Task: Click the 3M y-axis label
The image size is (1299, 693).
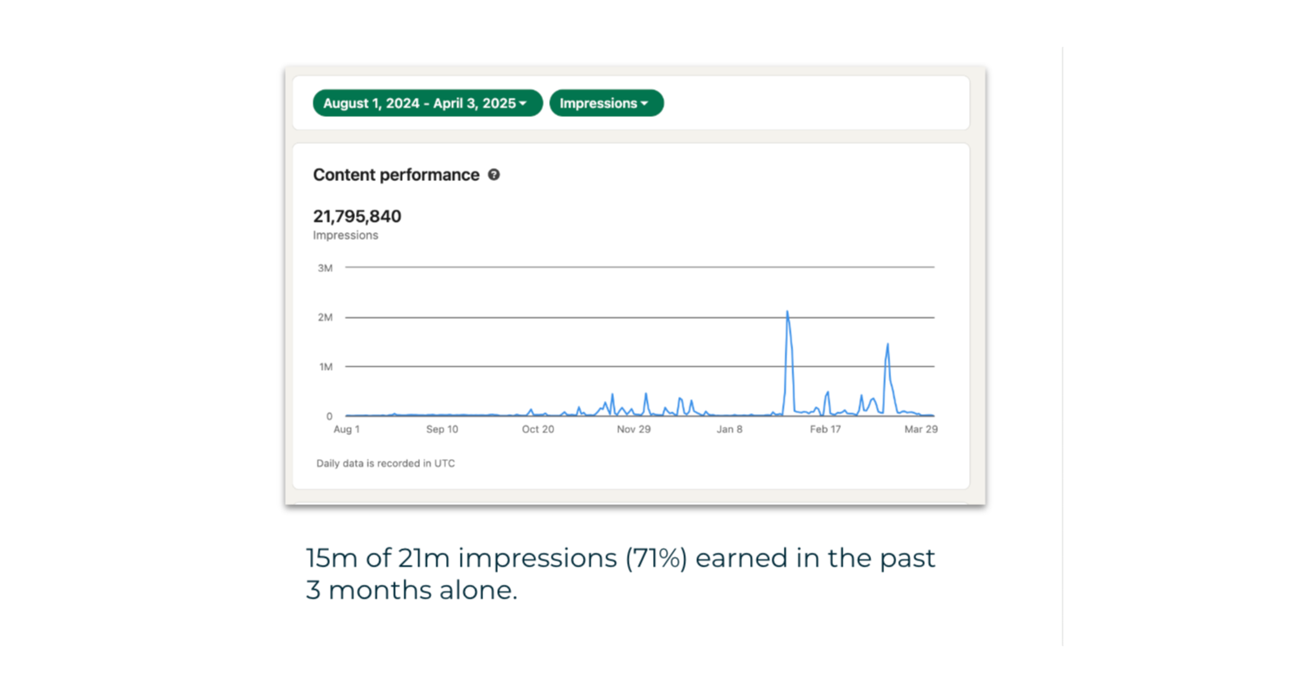Action: (325, 268)
